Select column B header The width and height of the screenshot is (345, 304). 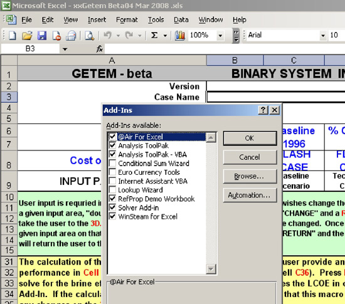coord(235,60)
